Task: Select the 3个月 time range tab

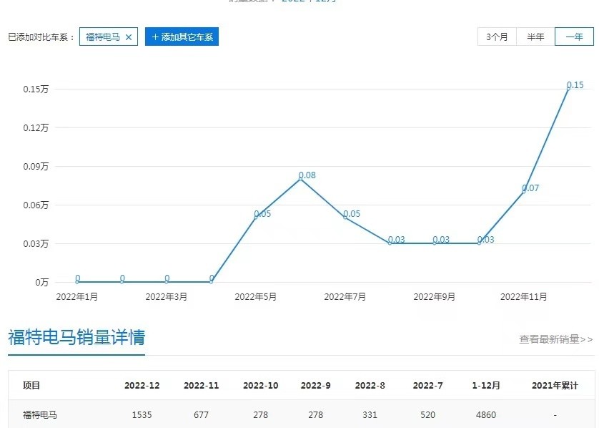Action: [x=497, y=37]
